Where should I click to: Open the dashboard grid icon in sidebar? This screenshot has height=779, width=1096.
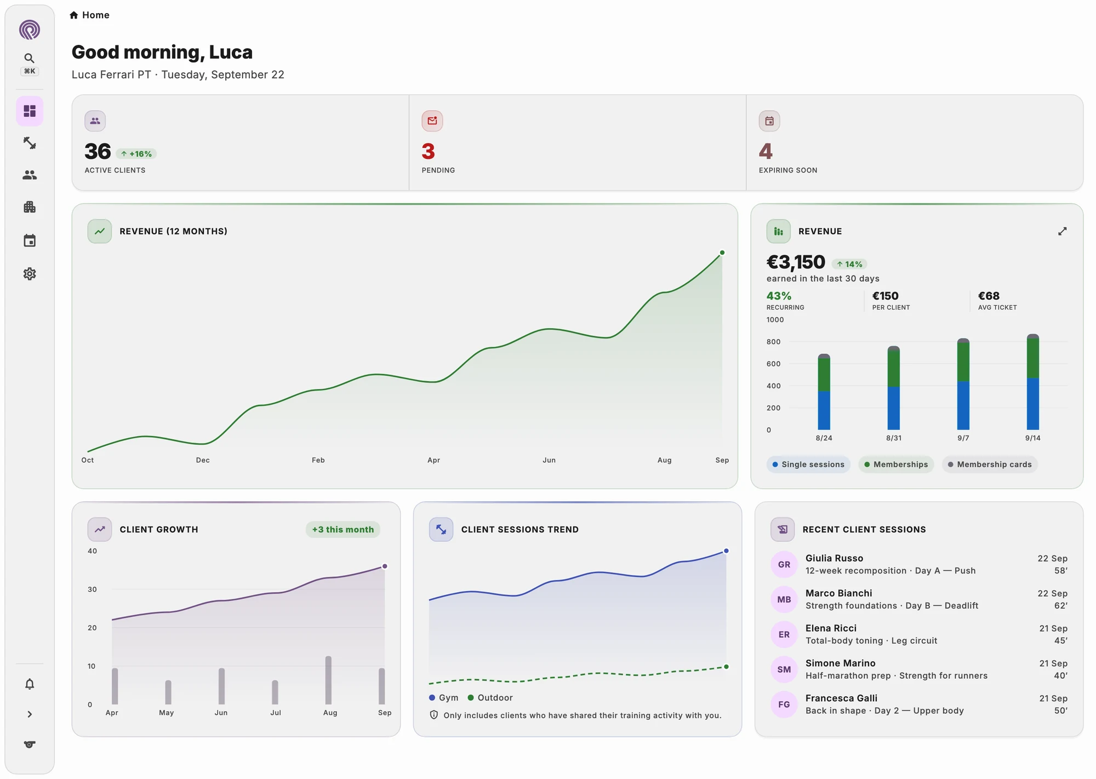pos(30,111)
